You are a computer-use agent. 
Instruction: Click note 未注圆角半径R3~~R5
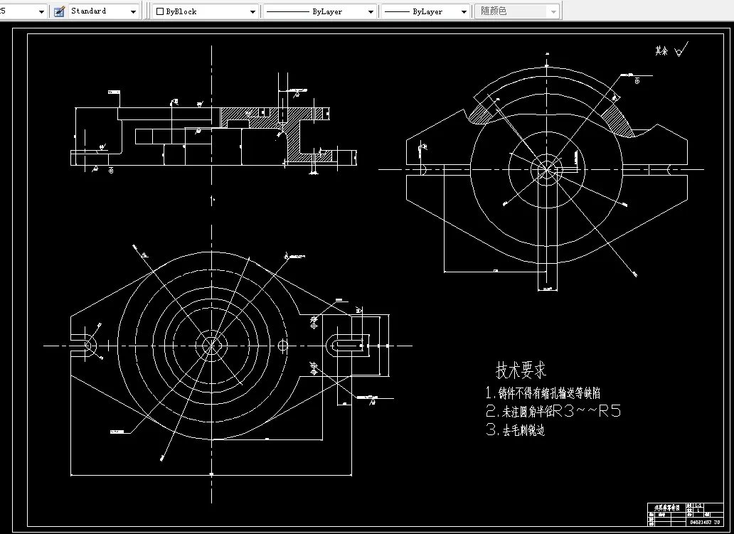pos(551,410)
